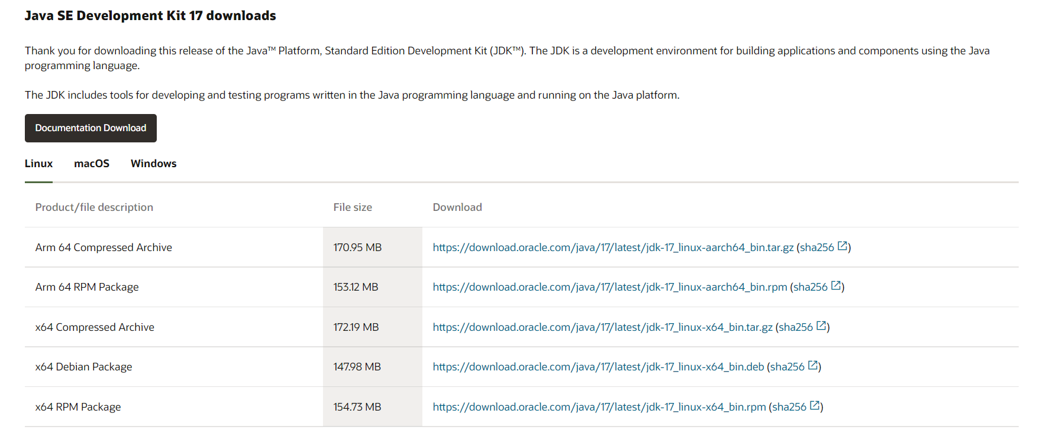Switch to the Windows tab
This screenshot has height=436, width=1040.
click(154, 164)
